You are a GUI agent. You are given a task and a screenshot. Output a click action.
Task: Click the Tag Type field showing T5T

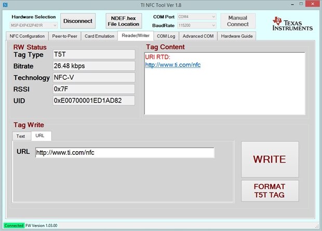(x=94, y=54)
